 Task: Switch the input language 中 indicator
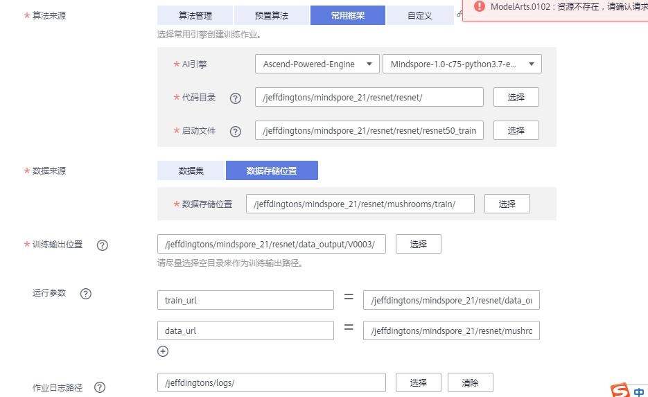click(x=639, y=391)
